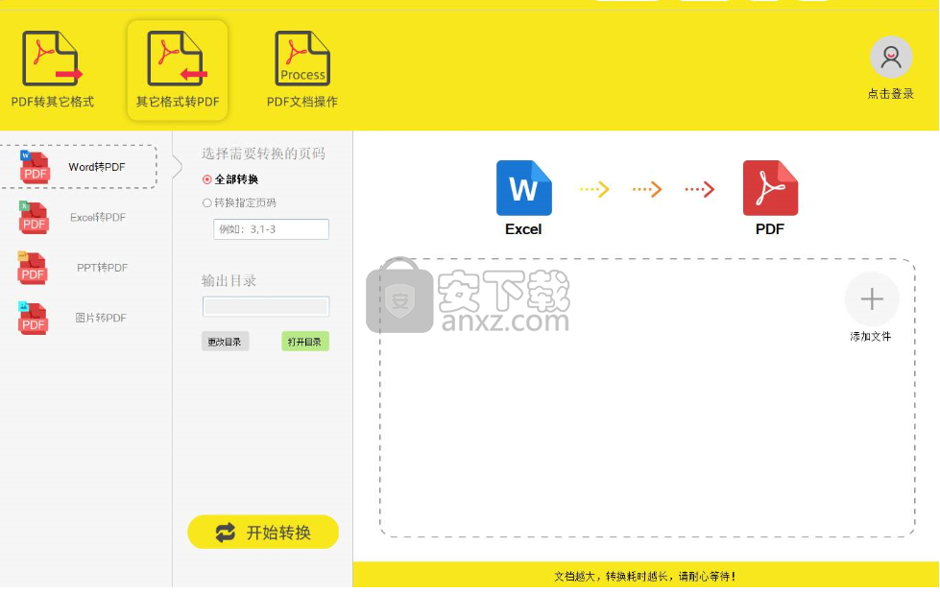This screenshot has height=593, width=940.
Task: Open the PDF转其它格式 conversion mode
Action: click(x=52, y=70)
